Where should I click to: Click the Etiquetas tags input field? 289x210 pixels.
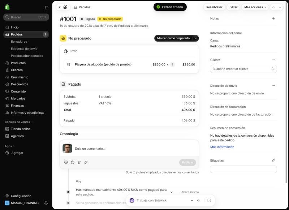(243, 169)
